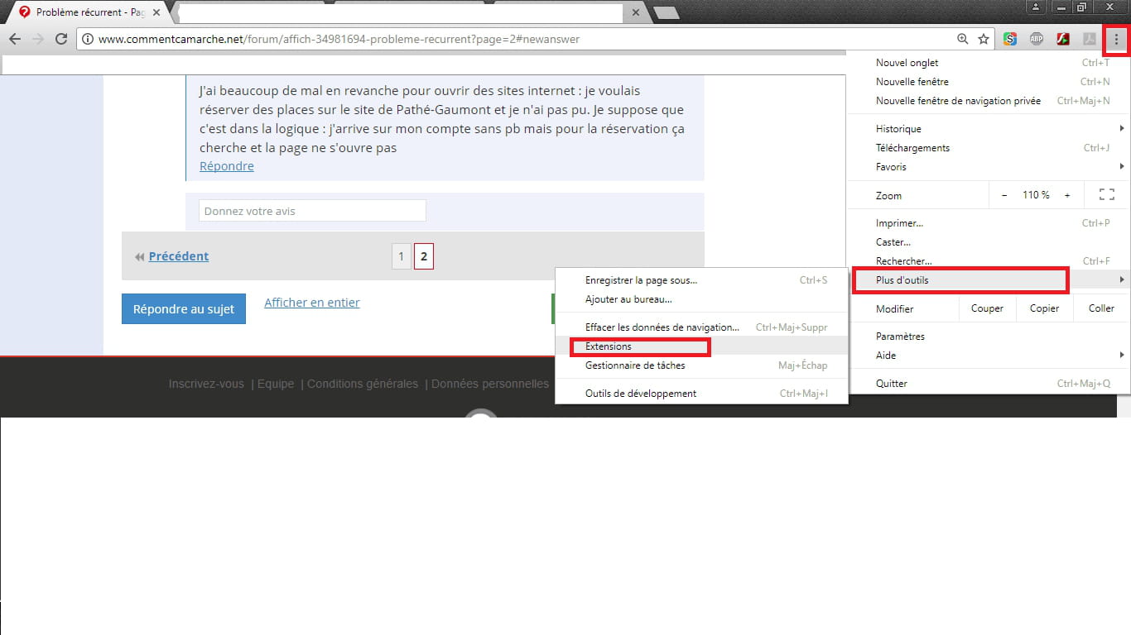This screenshot has width=1131, height=635.
Task: Click the greyed-out PDF extension icon
Action: click(1090, 39)
